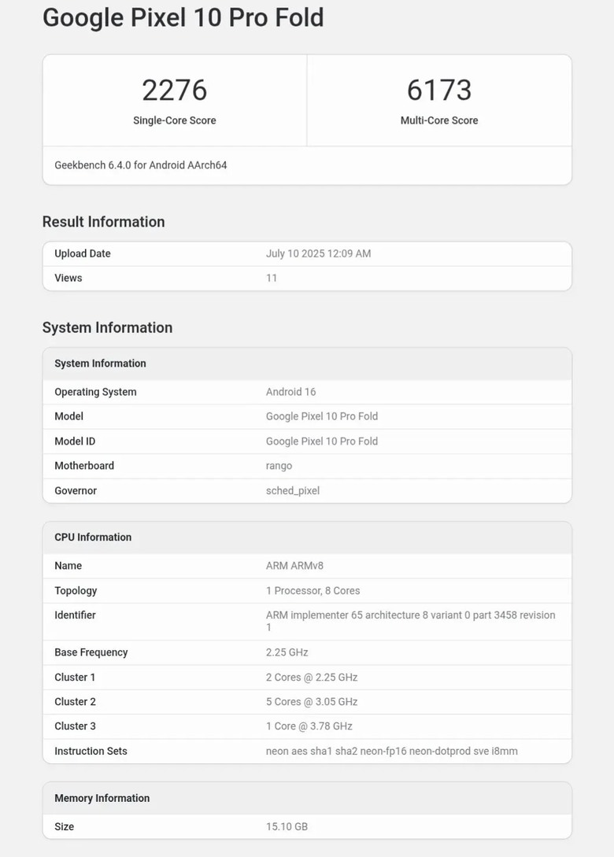Image resolution: width=614 pixels, height=857 pixels.
Task: Click the Identifier label
Action: 75,615
